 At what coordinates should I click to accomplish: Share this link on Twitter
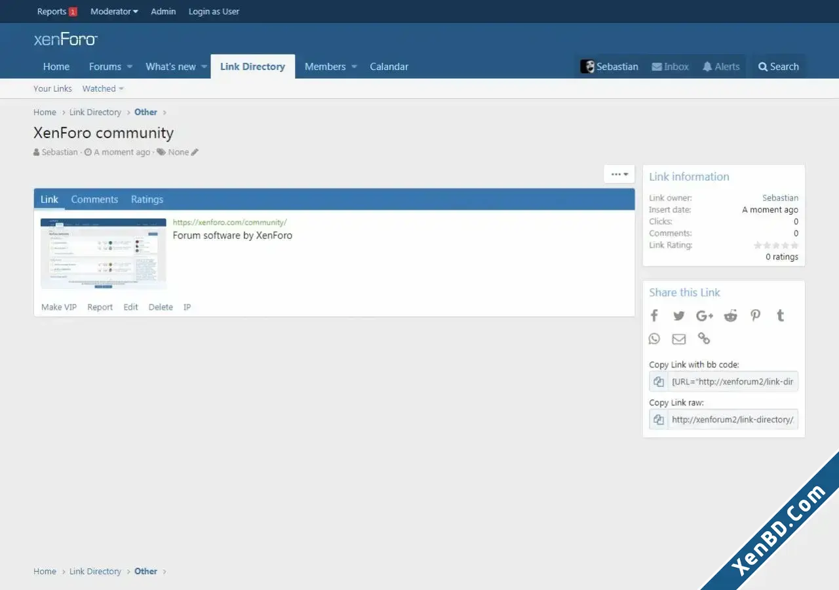[679, 316]
